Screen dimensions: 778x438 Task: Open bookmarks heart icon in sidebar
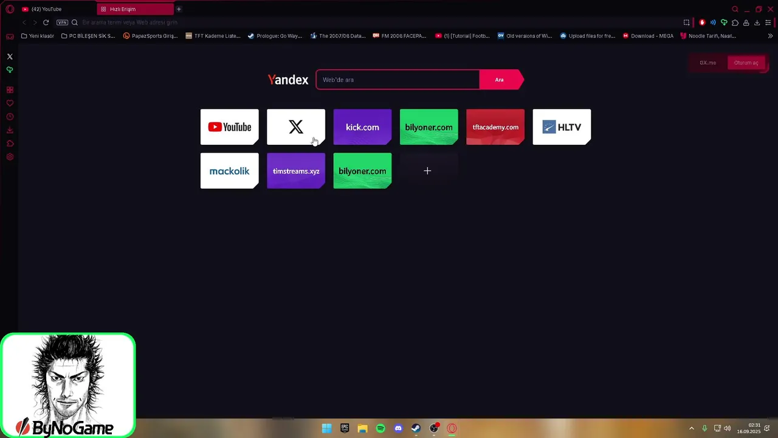(x=10, y=103)
